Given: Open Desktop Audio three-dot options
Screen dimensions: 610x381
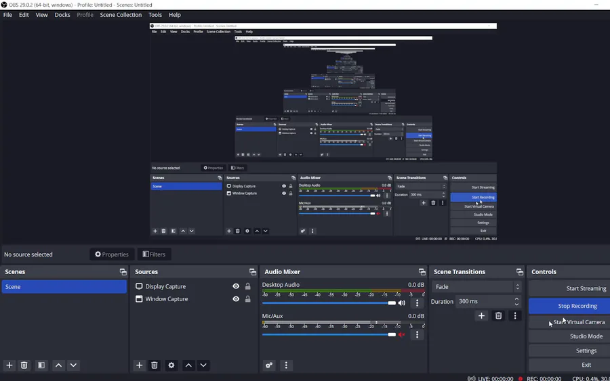Looking at the screenshot, I should coord(417,303).
